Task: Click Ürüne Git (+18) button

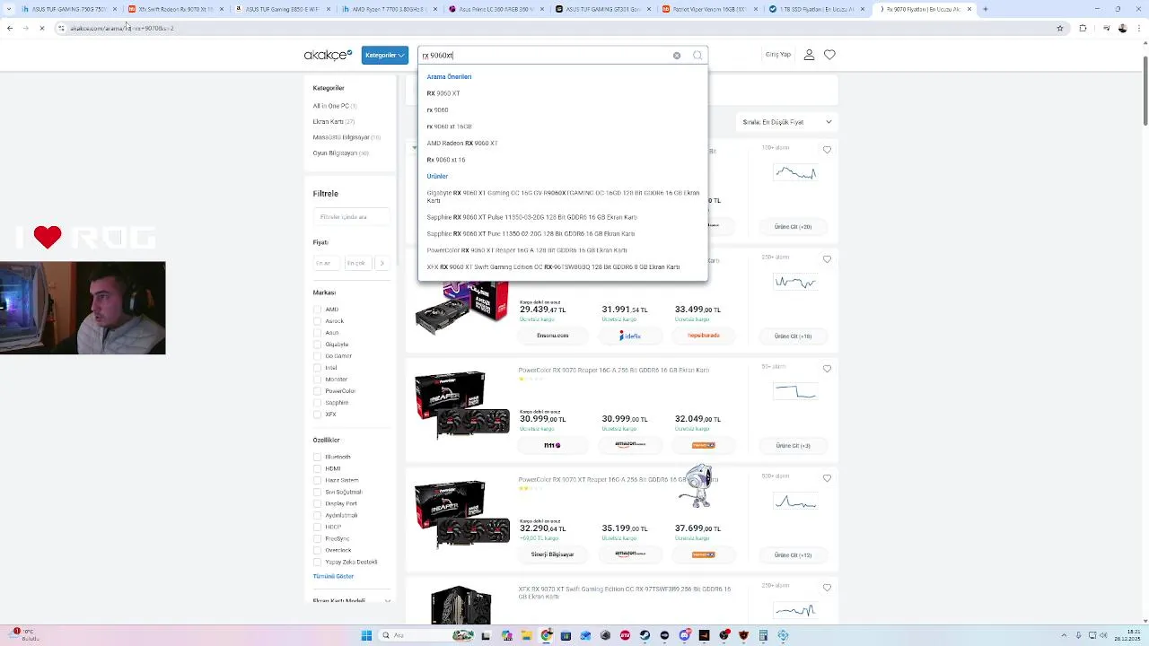Action: (793, 336)
